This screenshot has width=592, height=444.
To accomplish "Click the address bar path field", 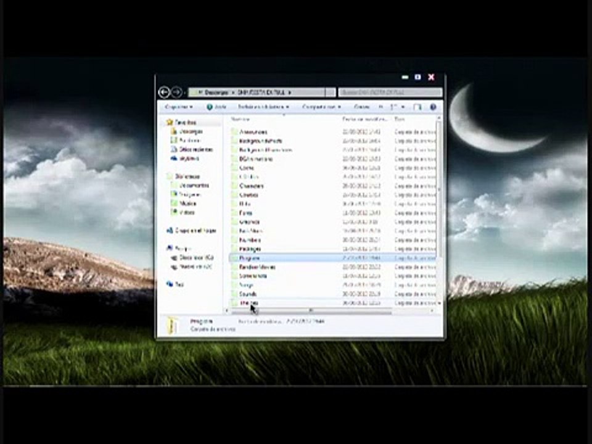I will point(257,92).
